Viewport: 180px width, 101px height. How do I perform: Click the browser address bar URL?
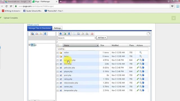36,6
